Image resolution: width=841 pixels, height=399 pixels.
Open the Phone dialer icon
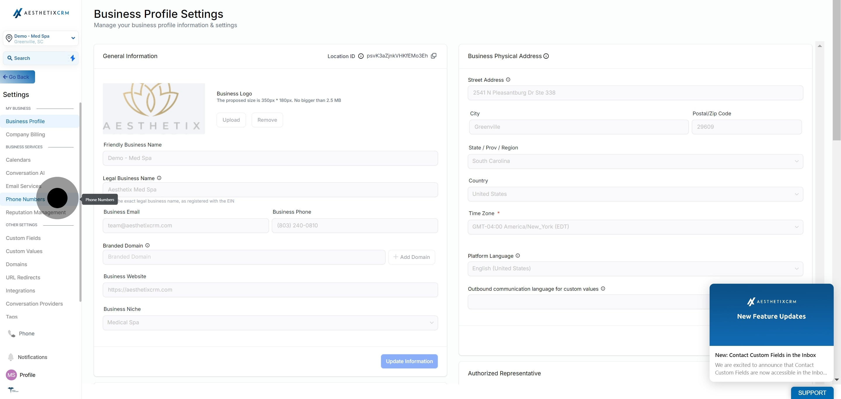tap(11, 333)
